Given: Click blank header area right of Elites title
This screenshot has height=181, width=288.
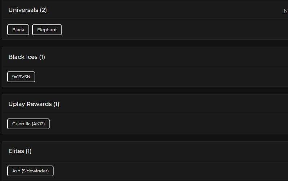Looking at the screenshot, I should tap(162, 151).
